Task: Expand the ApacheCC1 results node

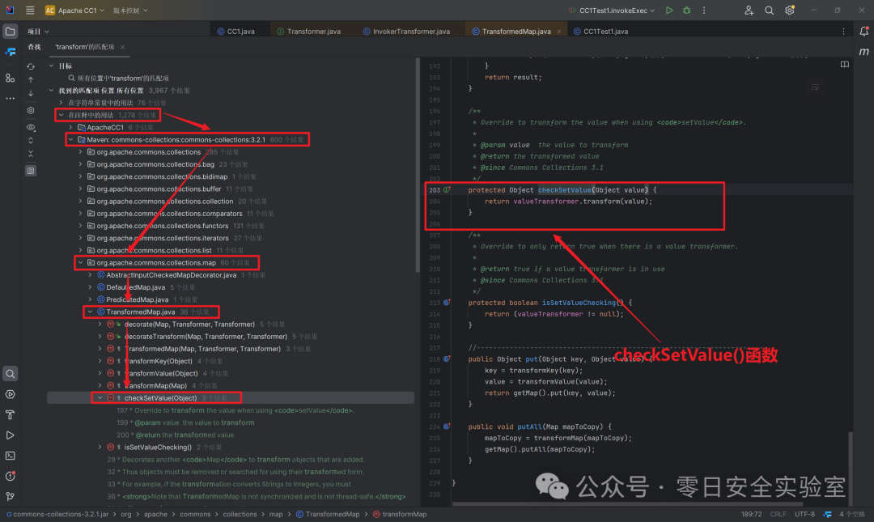Action: click(70, 127)
